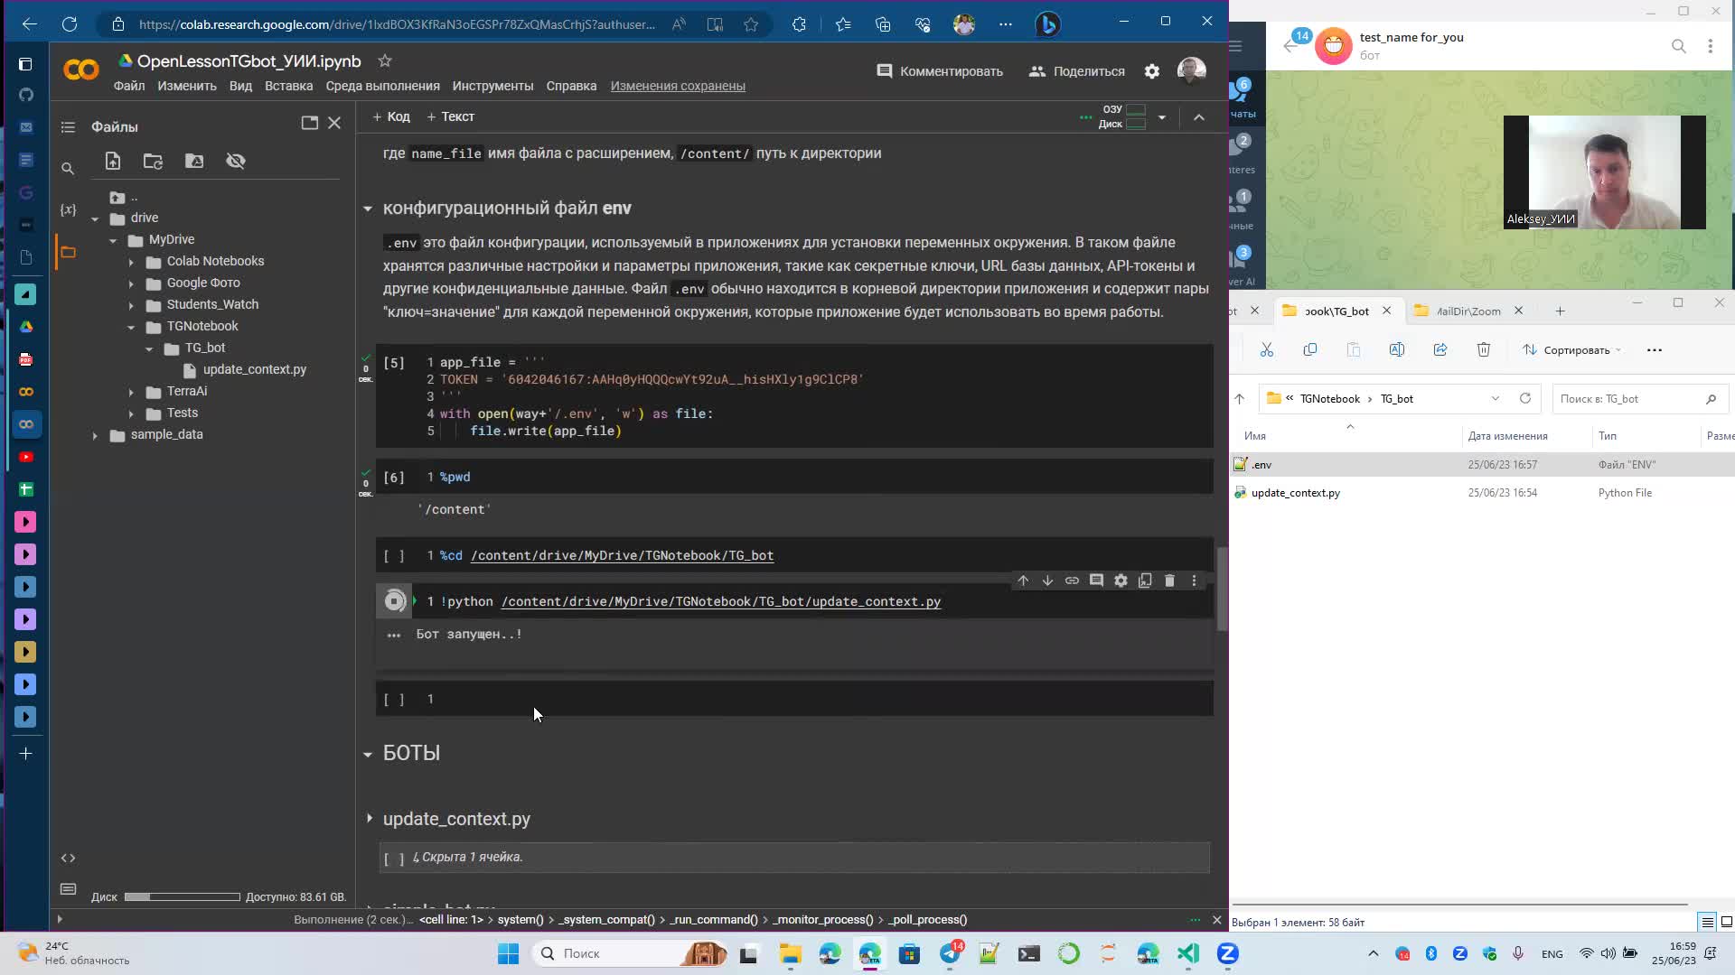This screenshot has height=975, width=1735.
Task: Click the run cell button for update_context.py
Action: click(393, 601)
